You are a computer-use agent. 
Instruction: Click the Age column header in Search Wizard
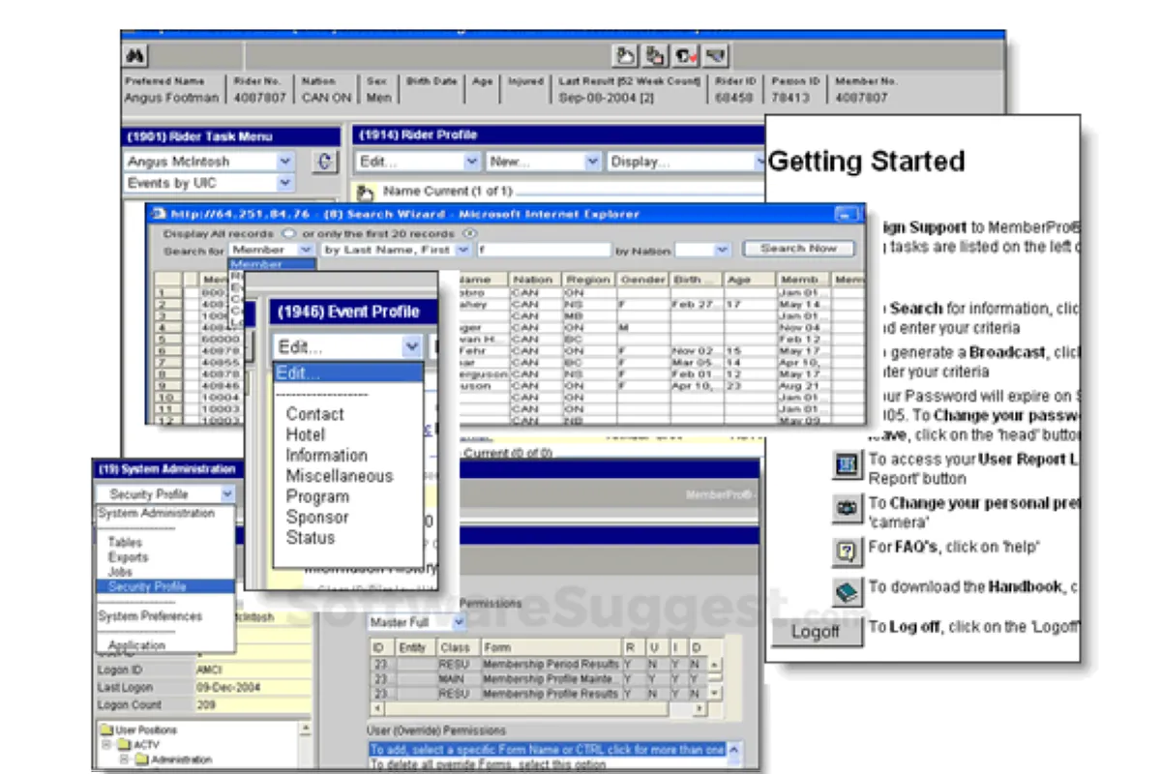[x=748, y=280]
